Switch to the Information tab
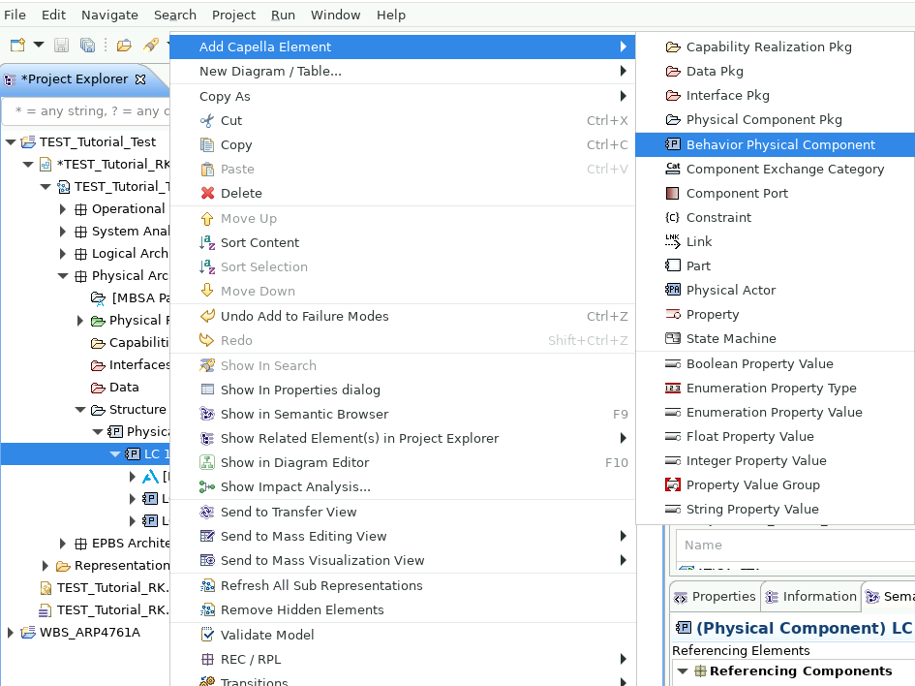The width and height of the screenshot is (915, 686). tap(811, 597)
